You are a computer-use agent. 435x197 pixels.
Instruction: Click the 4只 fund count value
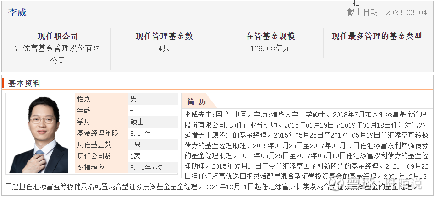pos(164,48)
